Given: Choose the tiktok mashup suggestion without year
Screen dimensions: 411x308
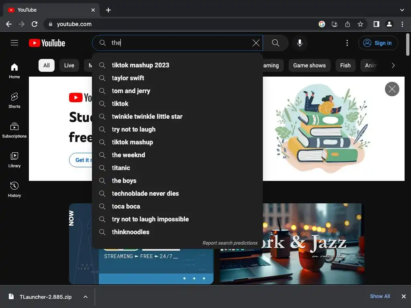Looking at the screenshot, I should pos(177,142).
